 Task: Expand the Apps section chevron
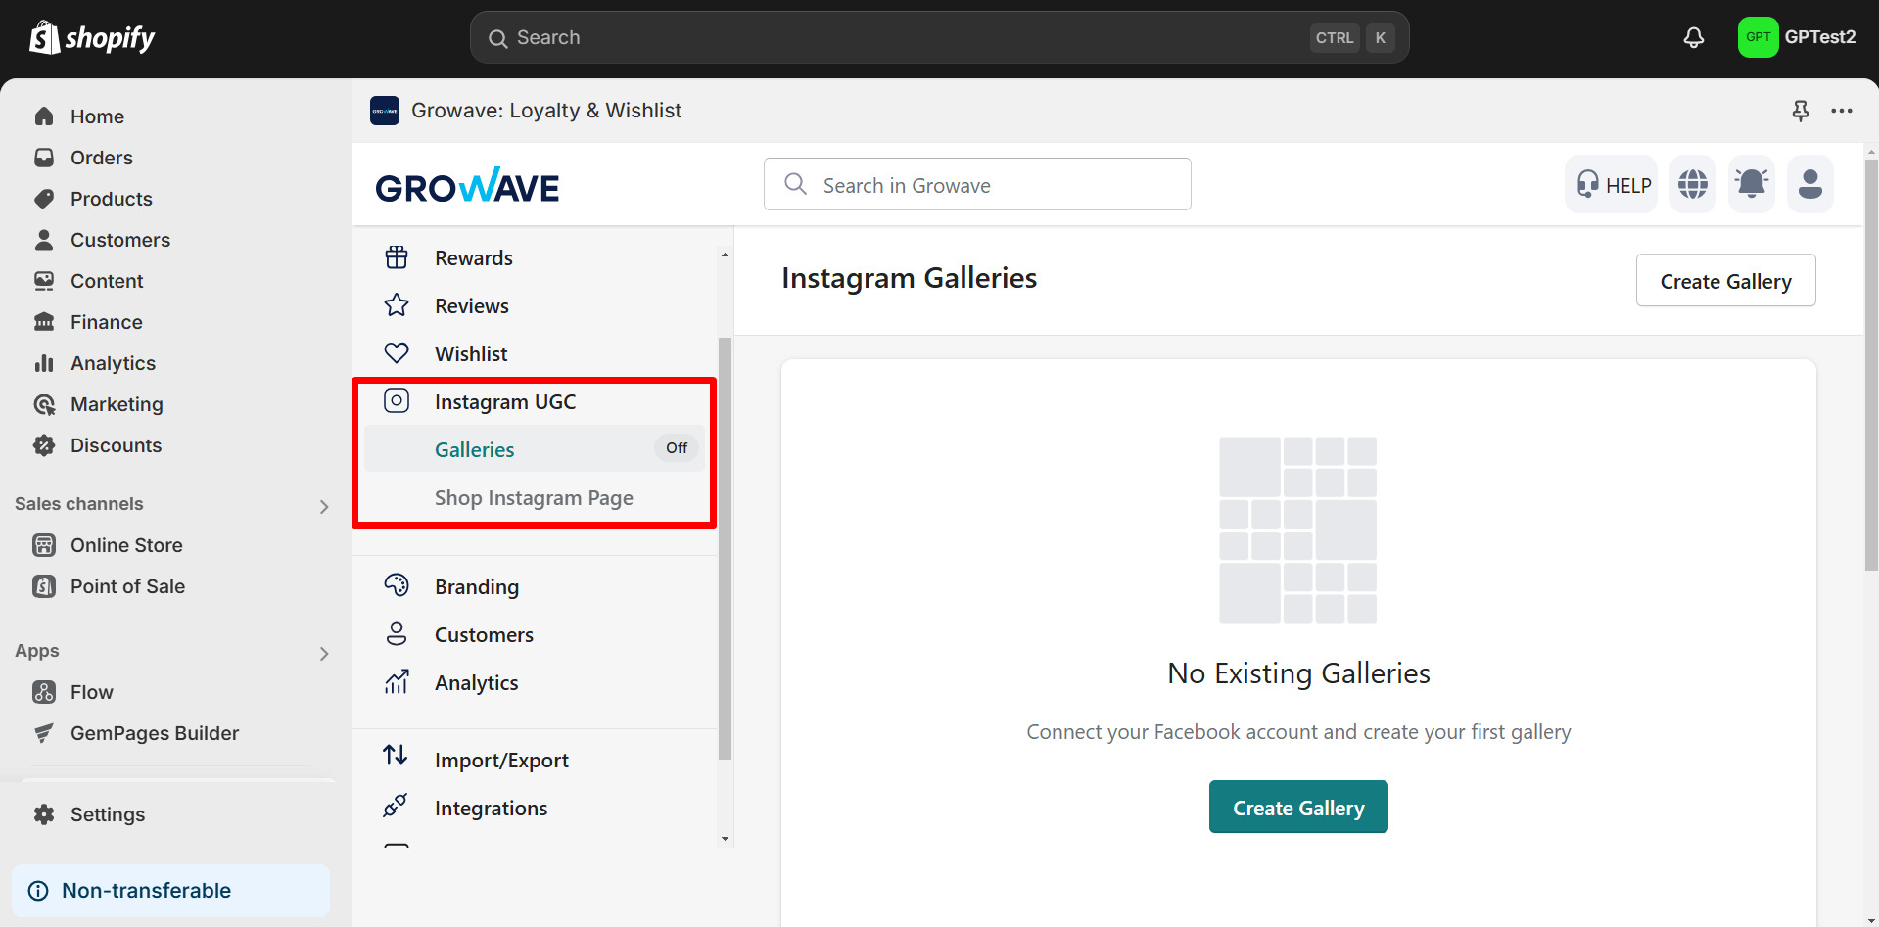[324, 653]
